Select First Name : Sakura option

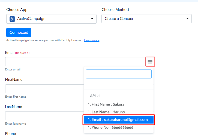pyautogui.click(x=119, y=104)
